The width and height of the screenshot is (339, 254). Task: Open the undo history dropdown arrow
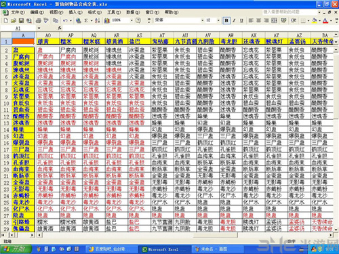pyautogui.click(x=71, y=21)
